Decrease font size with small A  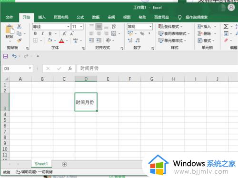[72, 33]
